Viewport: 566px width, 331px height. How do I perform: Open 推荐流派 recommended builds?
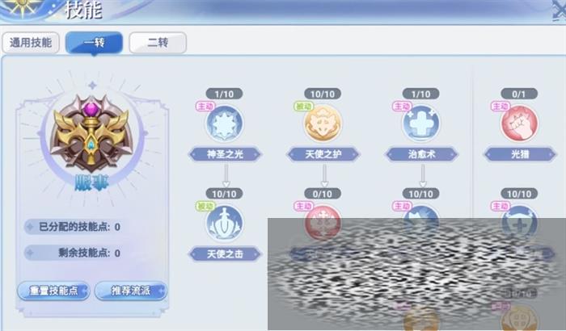tap(131, 291)
